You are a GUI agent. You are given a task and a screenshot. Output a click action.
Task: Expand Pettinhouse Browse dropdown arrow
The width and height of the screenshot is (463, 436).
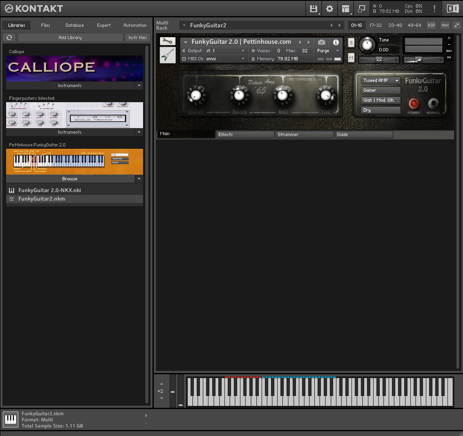pos(139,179)
